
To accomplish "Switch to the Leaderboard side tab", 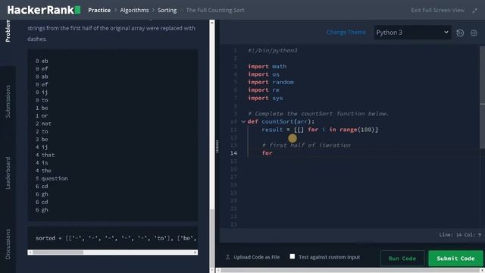I will (x=8, y=173).
